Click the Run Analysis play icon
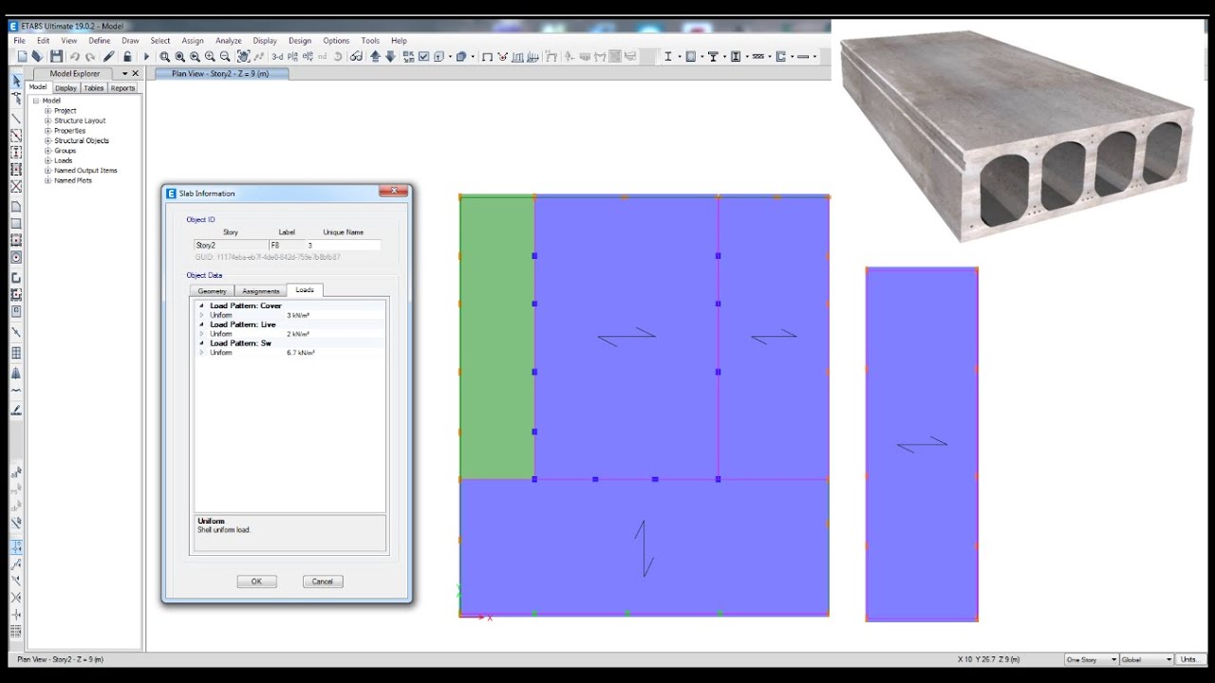1215x683 pixels. pos(146,57)
